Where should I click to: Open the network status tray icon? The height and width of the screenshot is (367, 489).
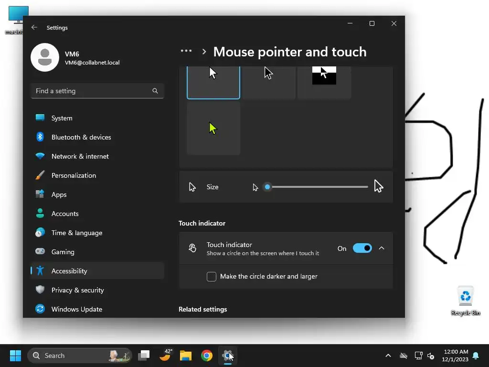pyautogui.click(x=418, y=356)
